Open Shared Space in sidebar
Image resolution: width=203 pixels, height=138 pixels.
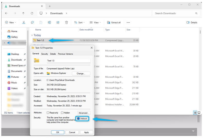pyautogui.click(x=15, y=66)
